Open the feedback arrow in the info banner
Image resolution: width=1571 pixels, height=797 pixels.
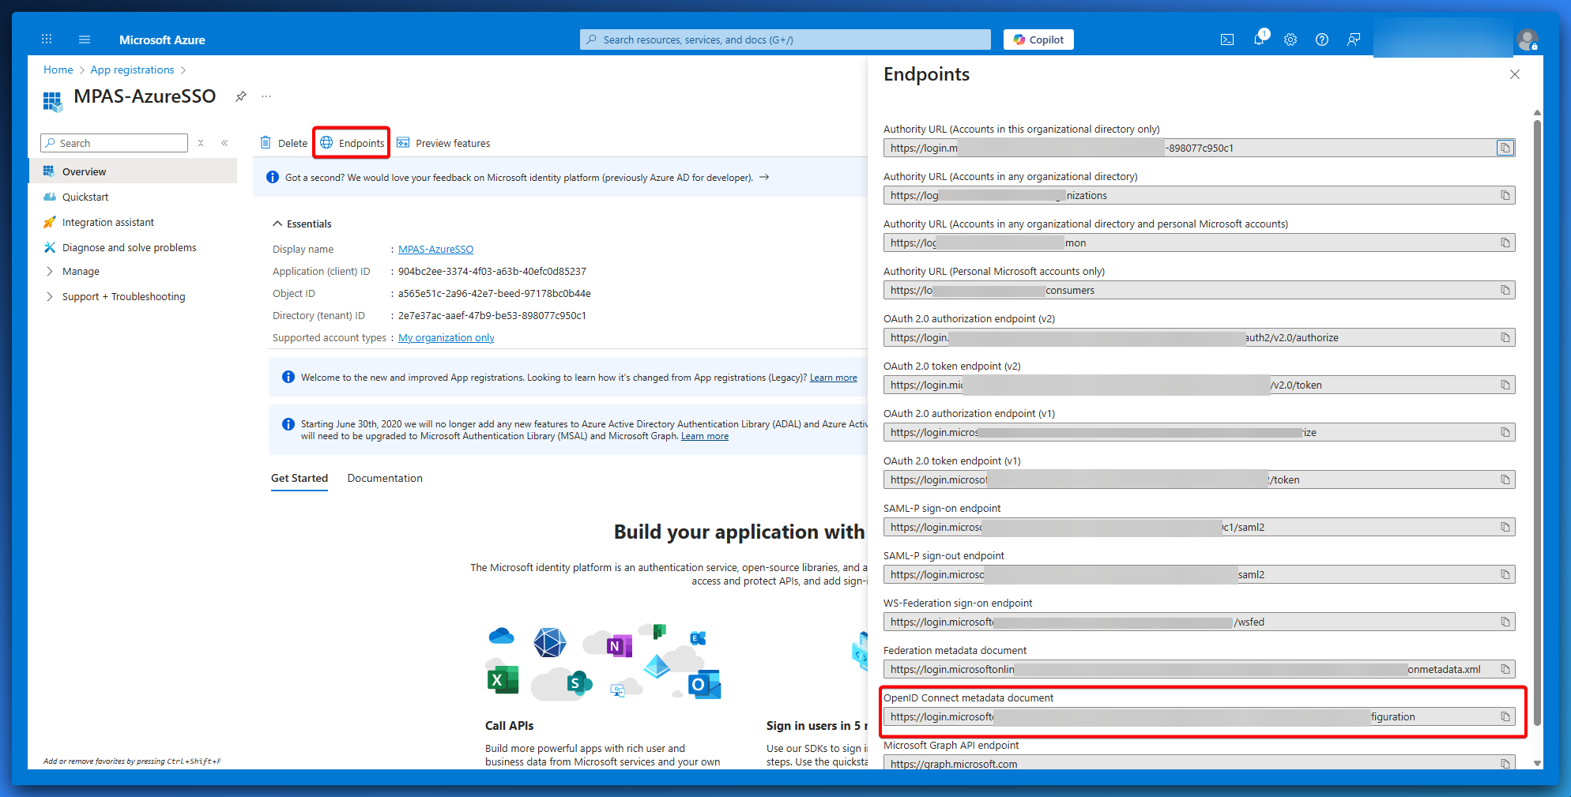(764, 177)
